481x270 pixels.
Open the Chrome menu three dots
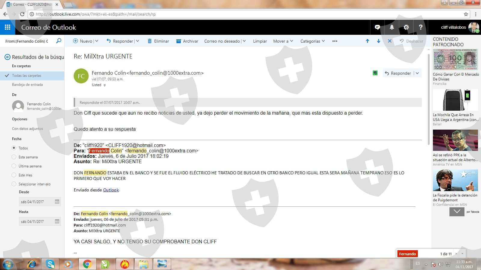point(476,14)
